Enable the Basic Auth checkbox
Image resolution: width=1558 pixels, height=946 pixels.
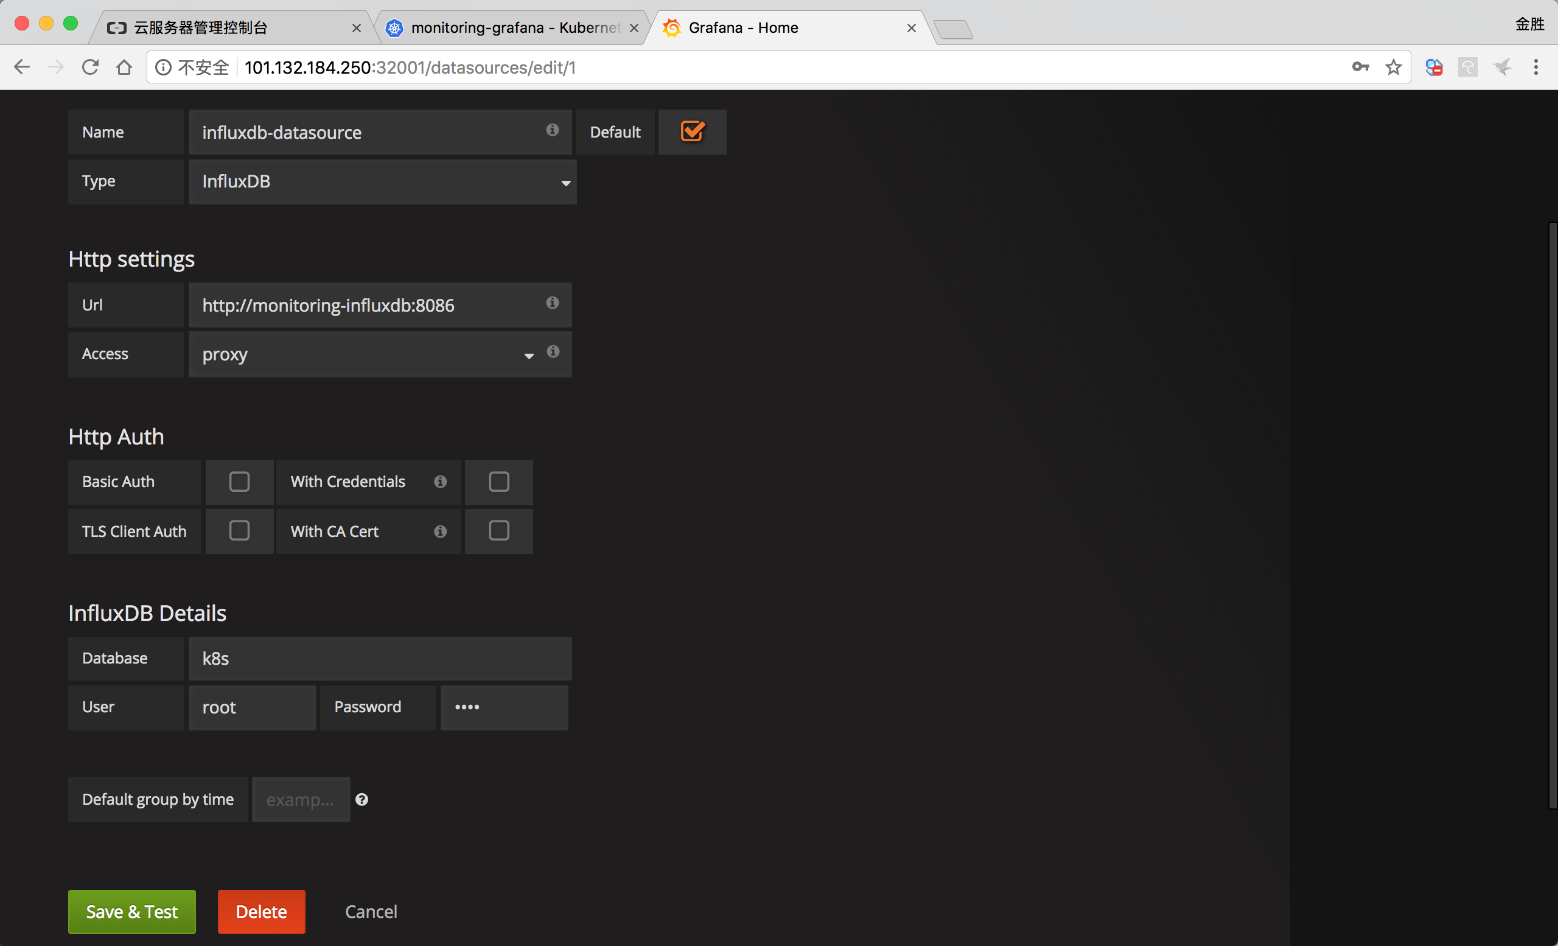point(240,482)
